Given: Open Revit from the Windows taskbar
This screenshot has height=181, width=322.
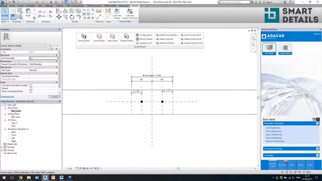Looking at the screenshot, I should [45, 177].
